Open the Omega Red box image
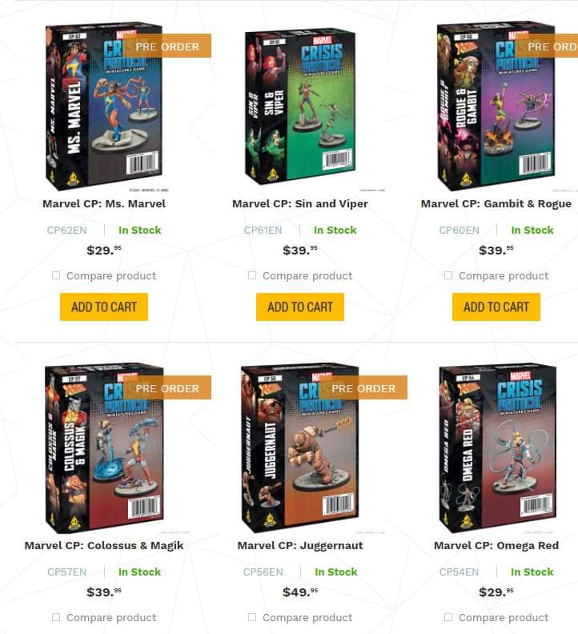Screen dimensions: 578x634 pos(497,448)
